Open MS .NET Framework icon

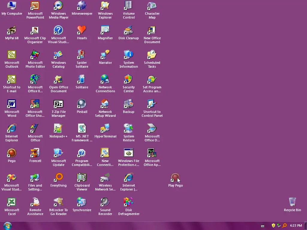coord(82,128)
